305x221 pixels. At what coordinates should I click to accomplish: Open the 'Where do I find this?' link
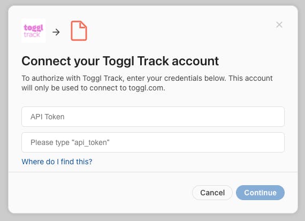(57, 162)
